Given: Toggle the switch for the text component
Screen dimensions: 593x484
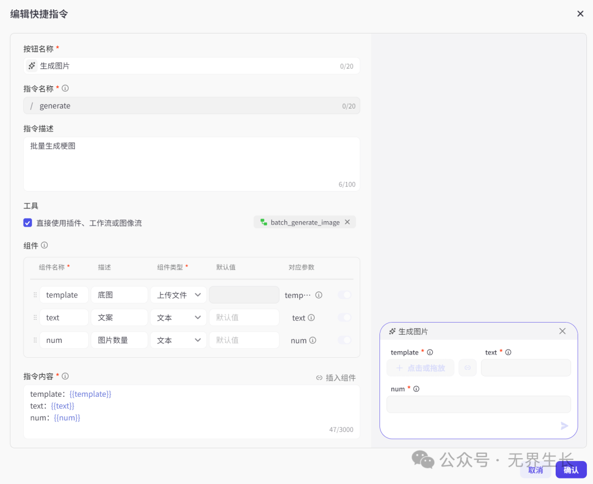Looking at the screenshot, I should (344, 318).
